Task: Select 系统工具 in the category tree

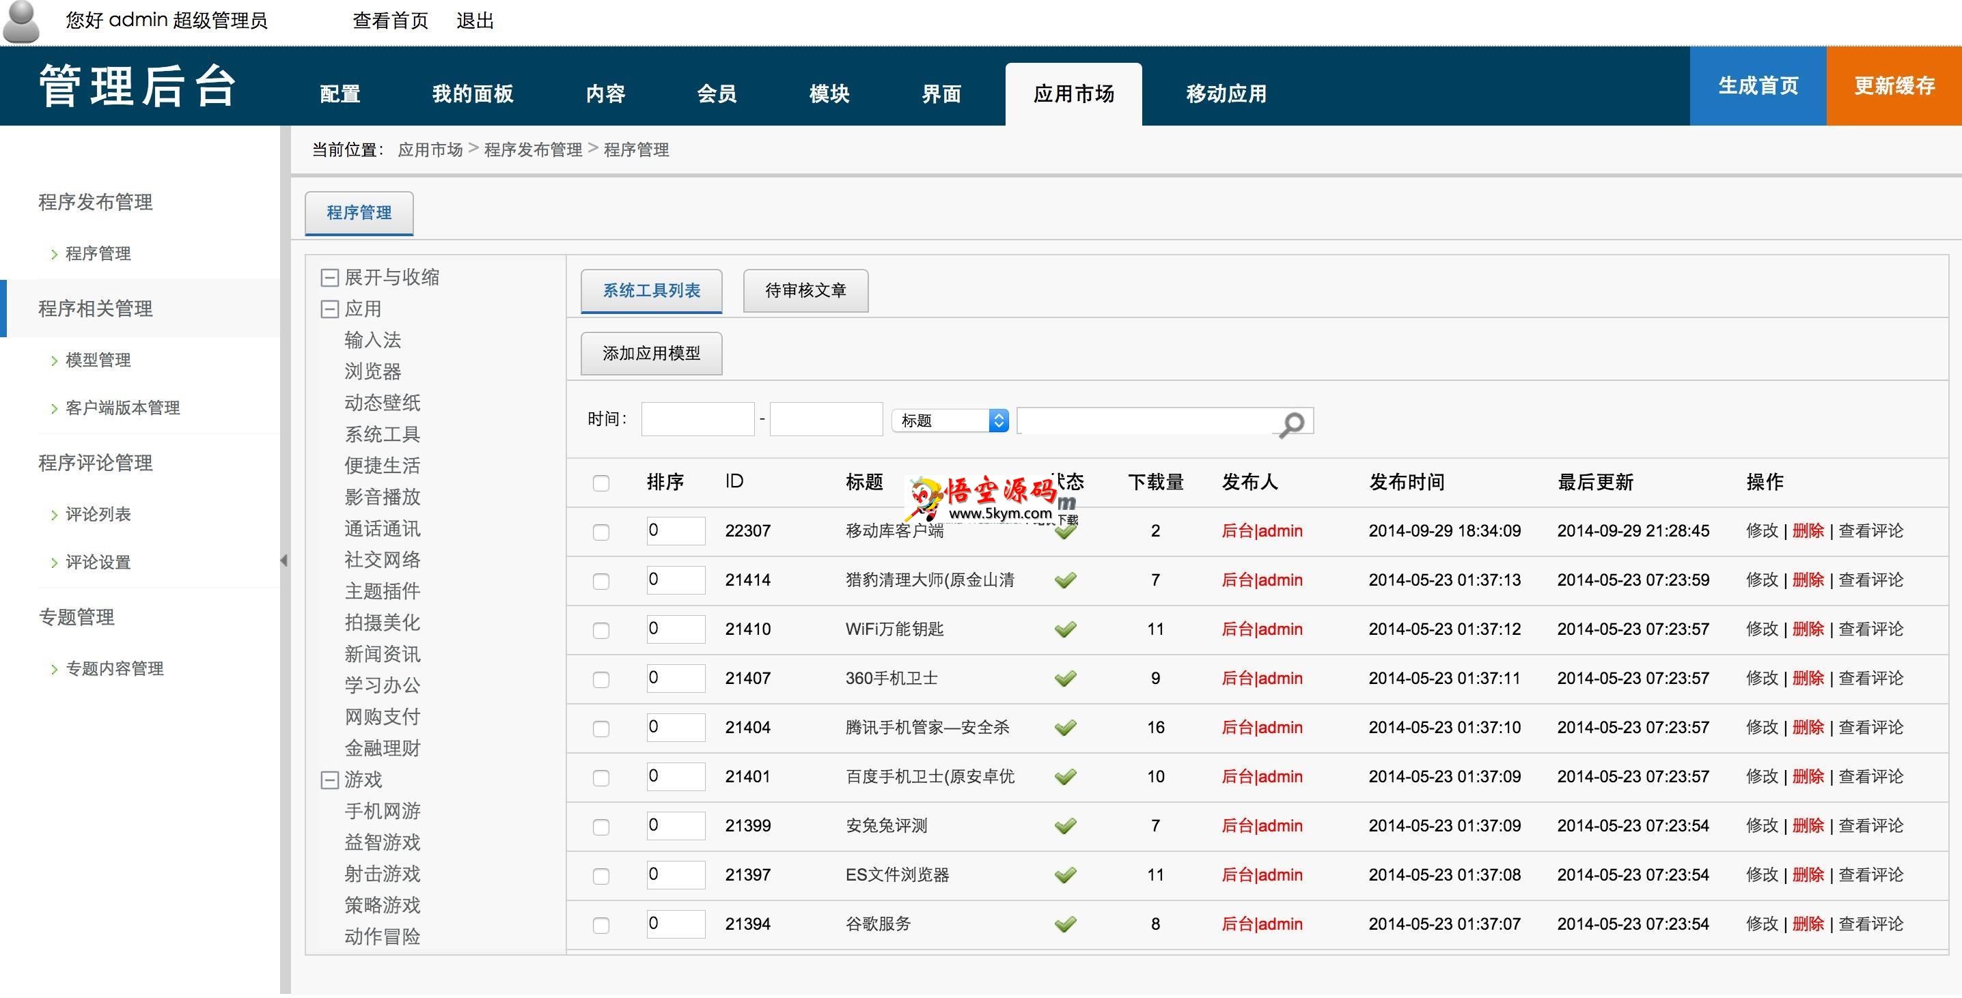Action: click(x=383, y=435)
